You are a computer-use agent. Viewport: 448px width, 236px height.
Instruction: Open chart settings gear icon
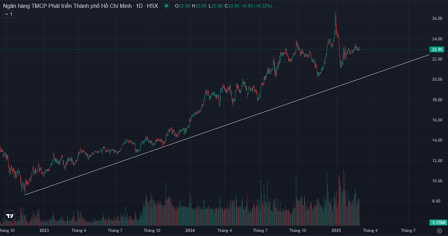click(x=439, y=231)
